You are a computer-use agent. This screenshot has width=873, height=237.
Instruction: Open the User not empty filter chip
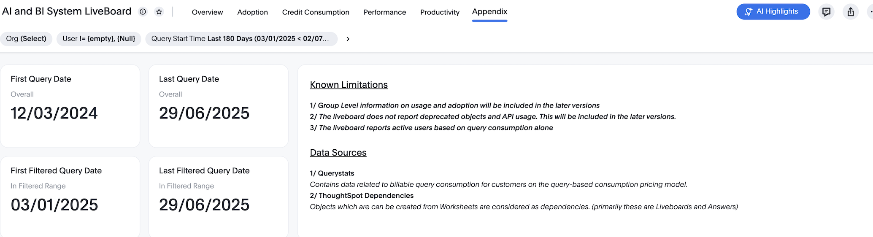tap(99, 39)
